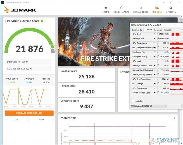Click the GPU-Z window title icon
Viewport: 183px width, 145px height.
[x=132, y=25]
